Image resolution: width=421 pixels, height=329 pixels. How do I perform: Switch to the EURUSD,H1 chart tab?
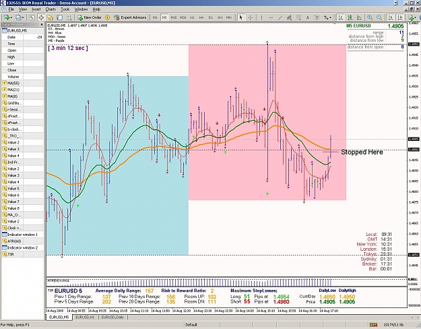85,317
